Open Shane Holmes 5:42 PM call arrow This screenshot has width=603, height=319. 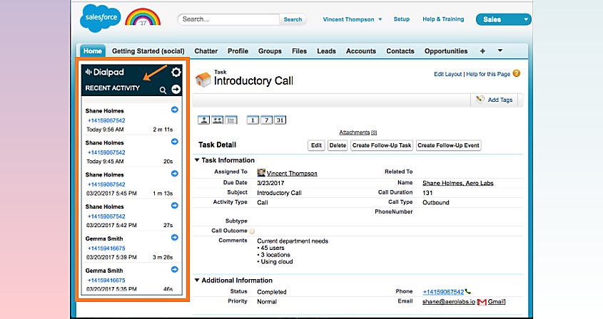(175, 205)
